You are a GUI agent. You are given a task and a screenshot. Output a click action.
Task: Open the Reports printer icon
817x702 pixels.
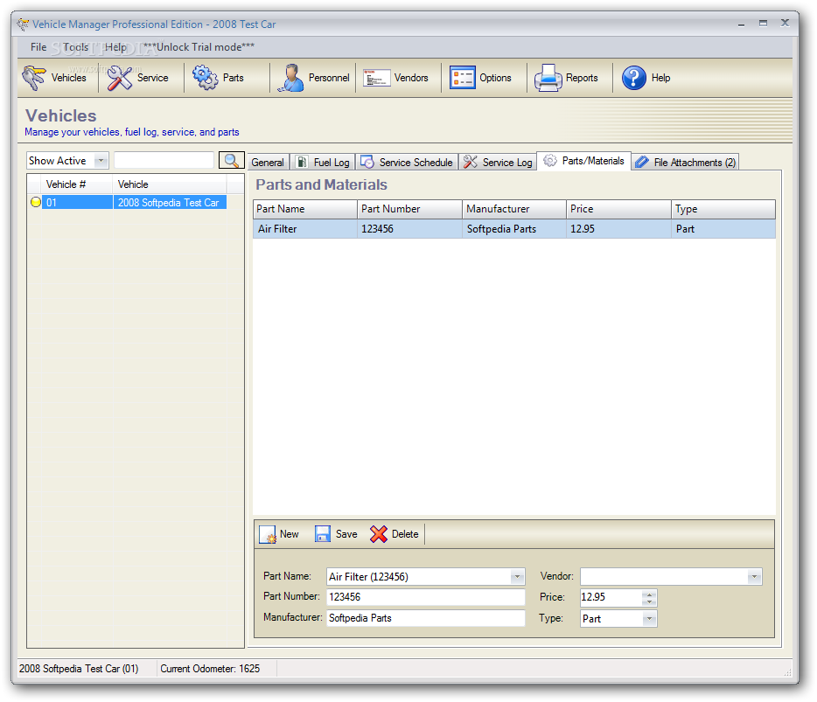coord(548,78)
